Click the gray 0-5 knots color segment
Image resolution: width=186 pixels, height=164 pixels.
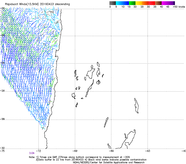[113, 3]
